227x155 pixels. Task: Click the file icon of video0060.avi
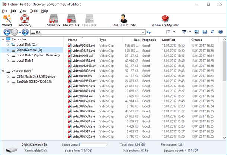70,76
